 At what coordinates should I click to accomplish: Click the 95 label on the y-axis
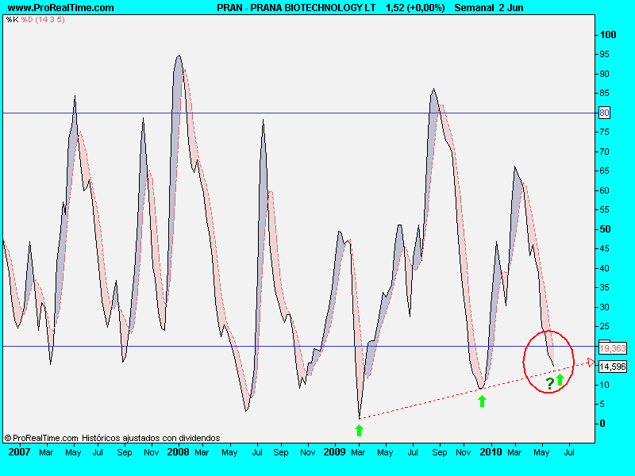604,54
